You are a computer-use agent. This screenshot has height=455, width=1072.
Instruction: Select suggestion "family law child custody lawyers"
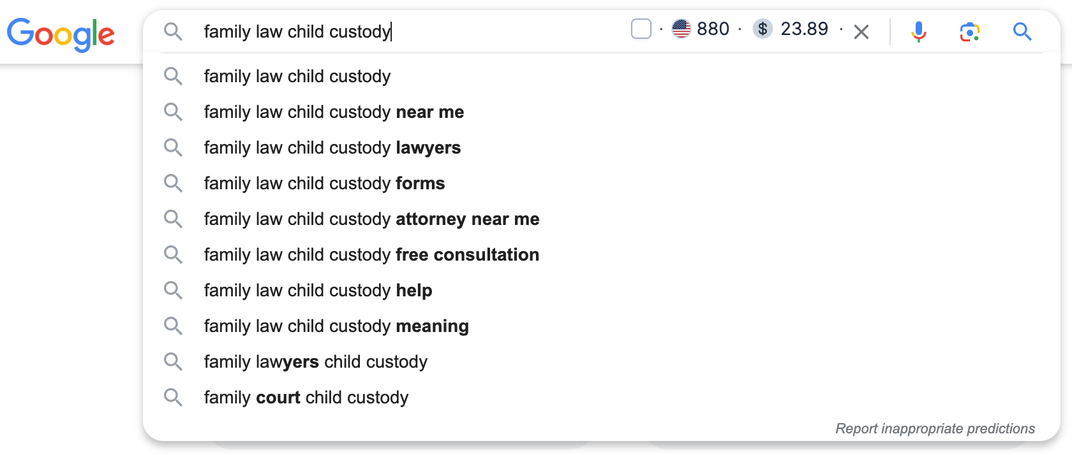click(332, 148)
